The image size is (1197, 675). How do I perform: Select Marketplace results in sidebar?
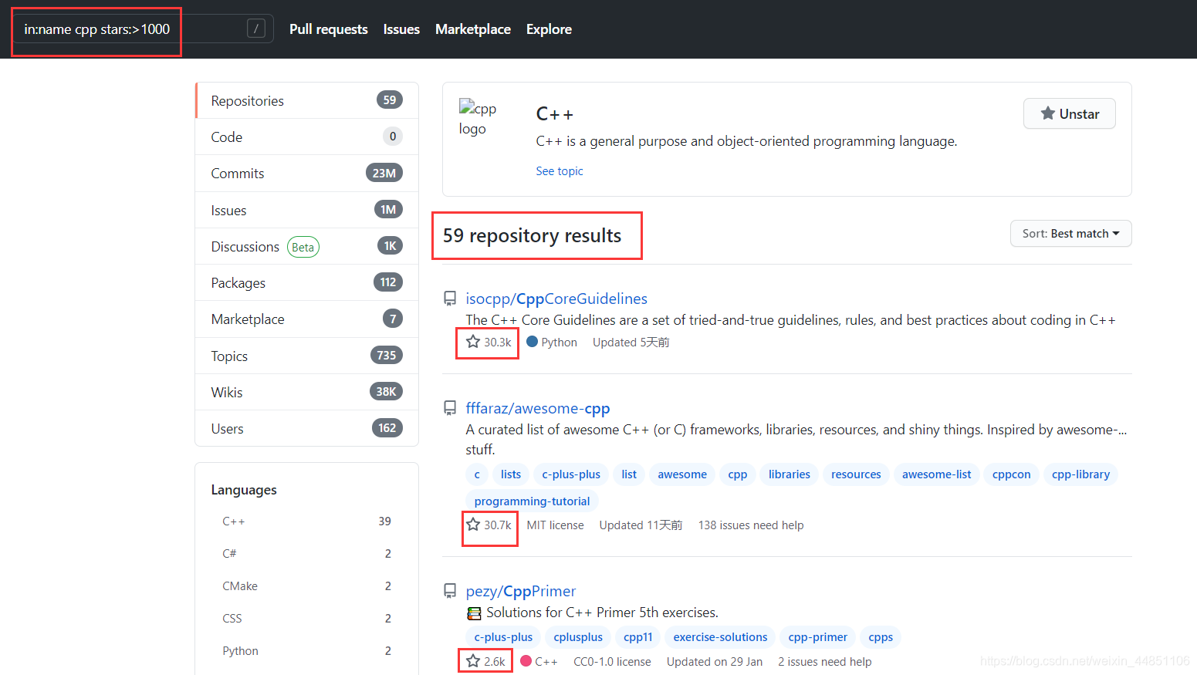[x=307, y=319]
